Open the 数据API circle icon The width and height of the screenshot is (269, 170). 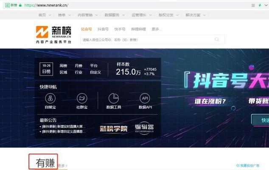pyautogui.click(x=145, y=98)
